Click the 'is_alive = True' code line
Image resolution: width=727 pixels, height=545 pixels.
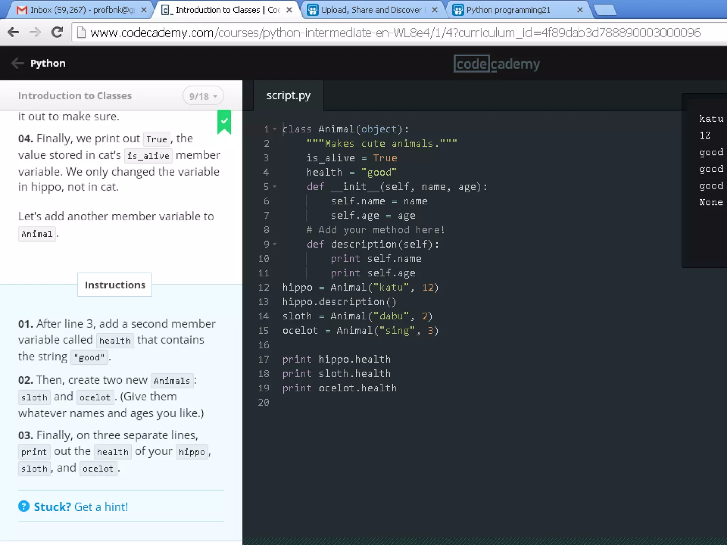(352, 158)
